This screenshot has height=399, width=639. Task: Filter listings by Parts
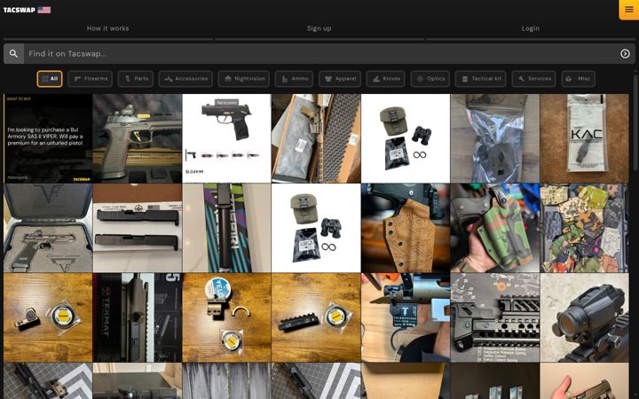[x=136, y=79]
